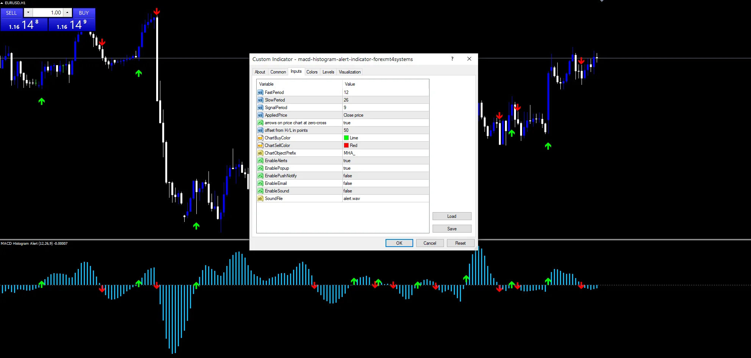This screenshot has width=751, height=358.
Task: Click the trade volume input field
Action: pos(48,13)
